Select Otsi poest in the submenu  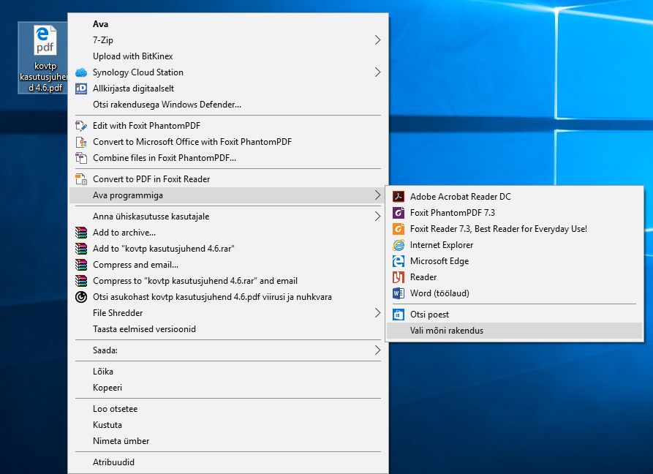(x=514, y=315)
